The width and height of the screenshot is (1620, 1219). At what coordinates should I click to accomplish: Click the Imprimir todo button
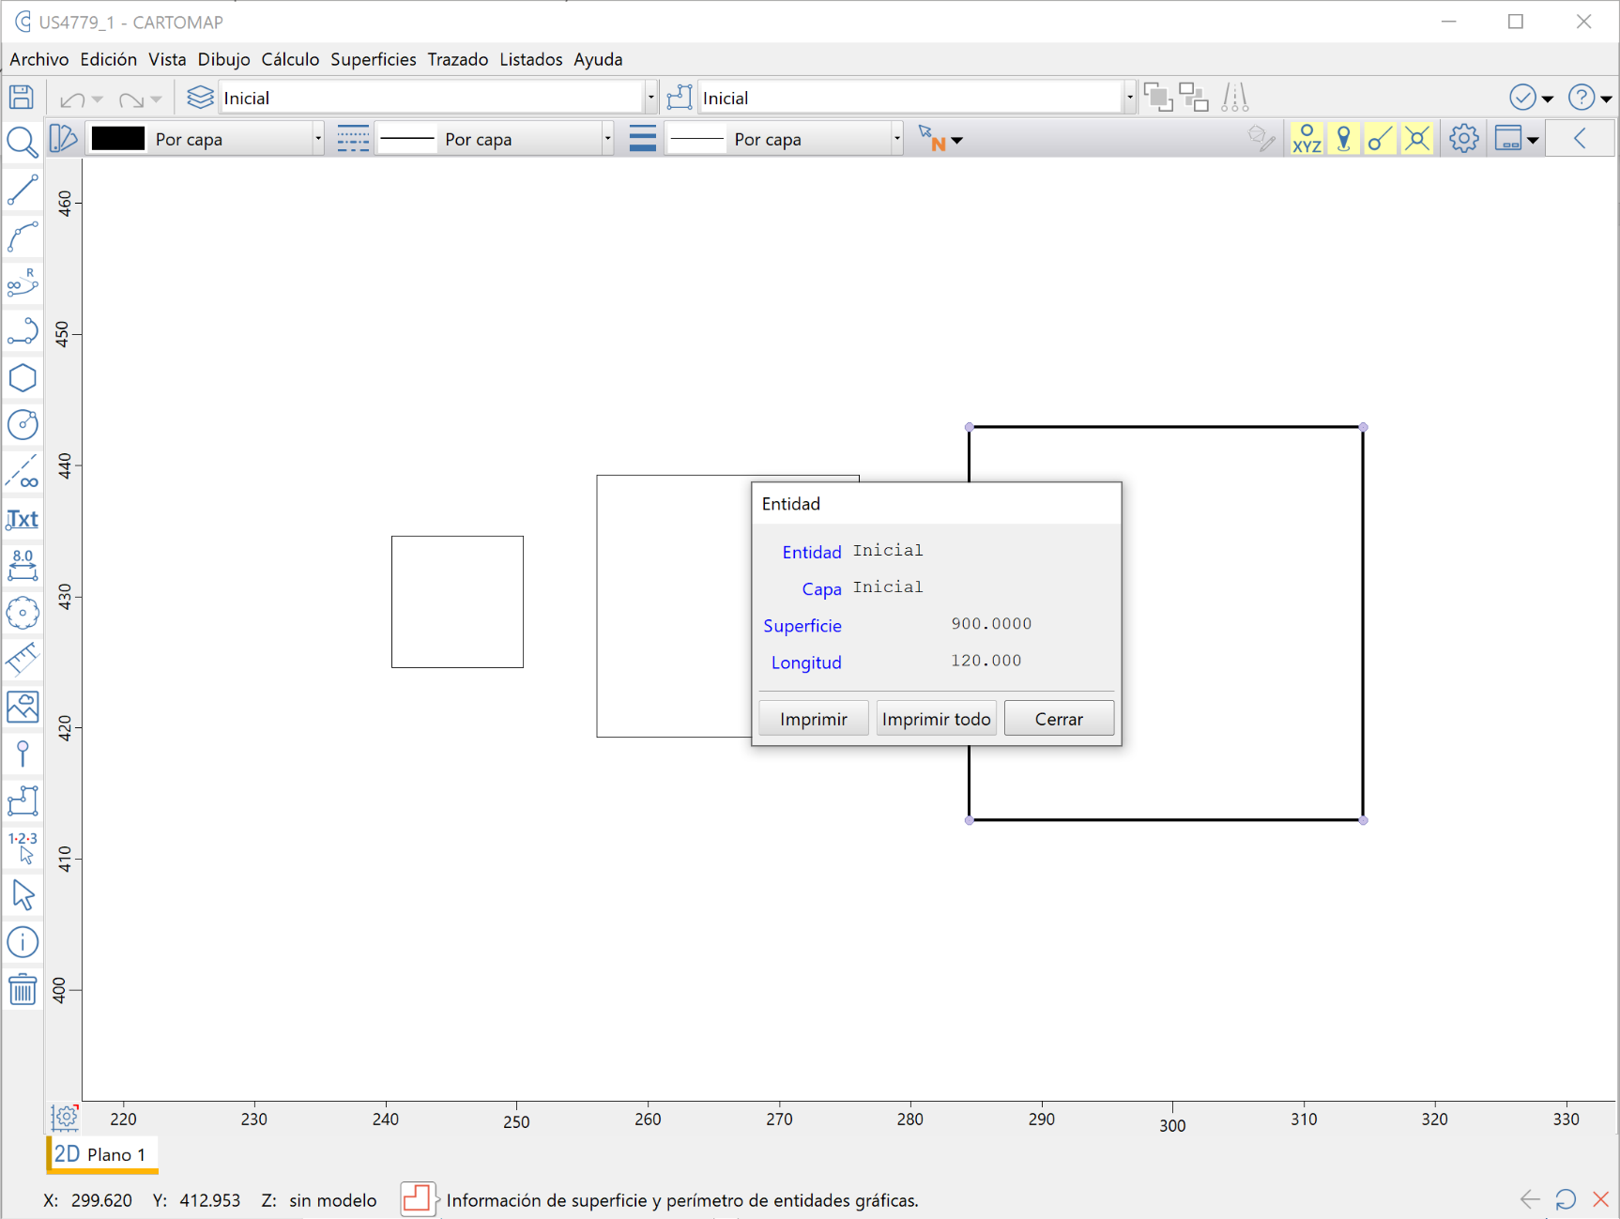tap(937, 719)
